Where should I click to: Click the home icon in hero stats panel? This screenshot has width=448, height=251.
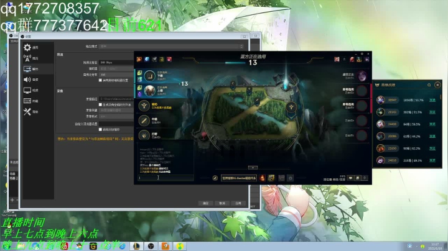coord(429,85)
